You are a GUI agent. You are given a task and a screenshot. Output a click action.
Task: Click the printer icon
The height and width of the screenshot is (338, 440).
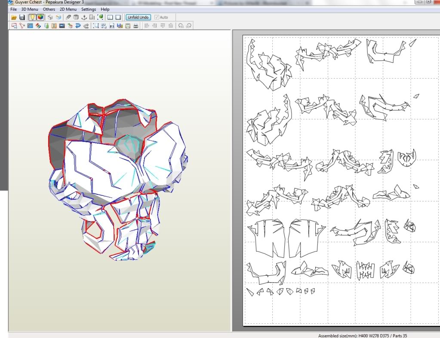pyautogui.click(x=136, y=26)
